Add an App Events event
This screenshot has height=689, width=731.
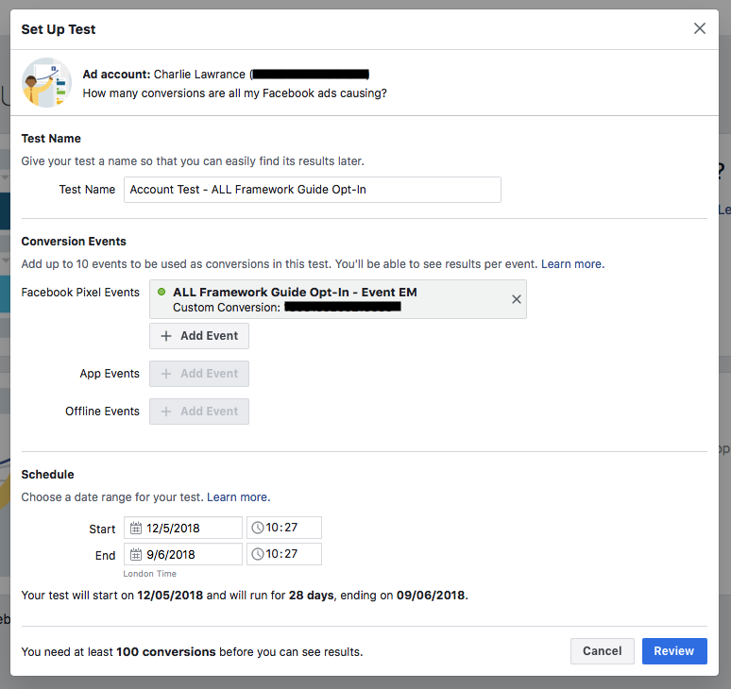199,374
